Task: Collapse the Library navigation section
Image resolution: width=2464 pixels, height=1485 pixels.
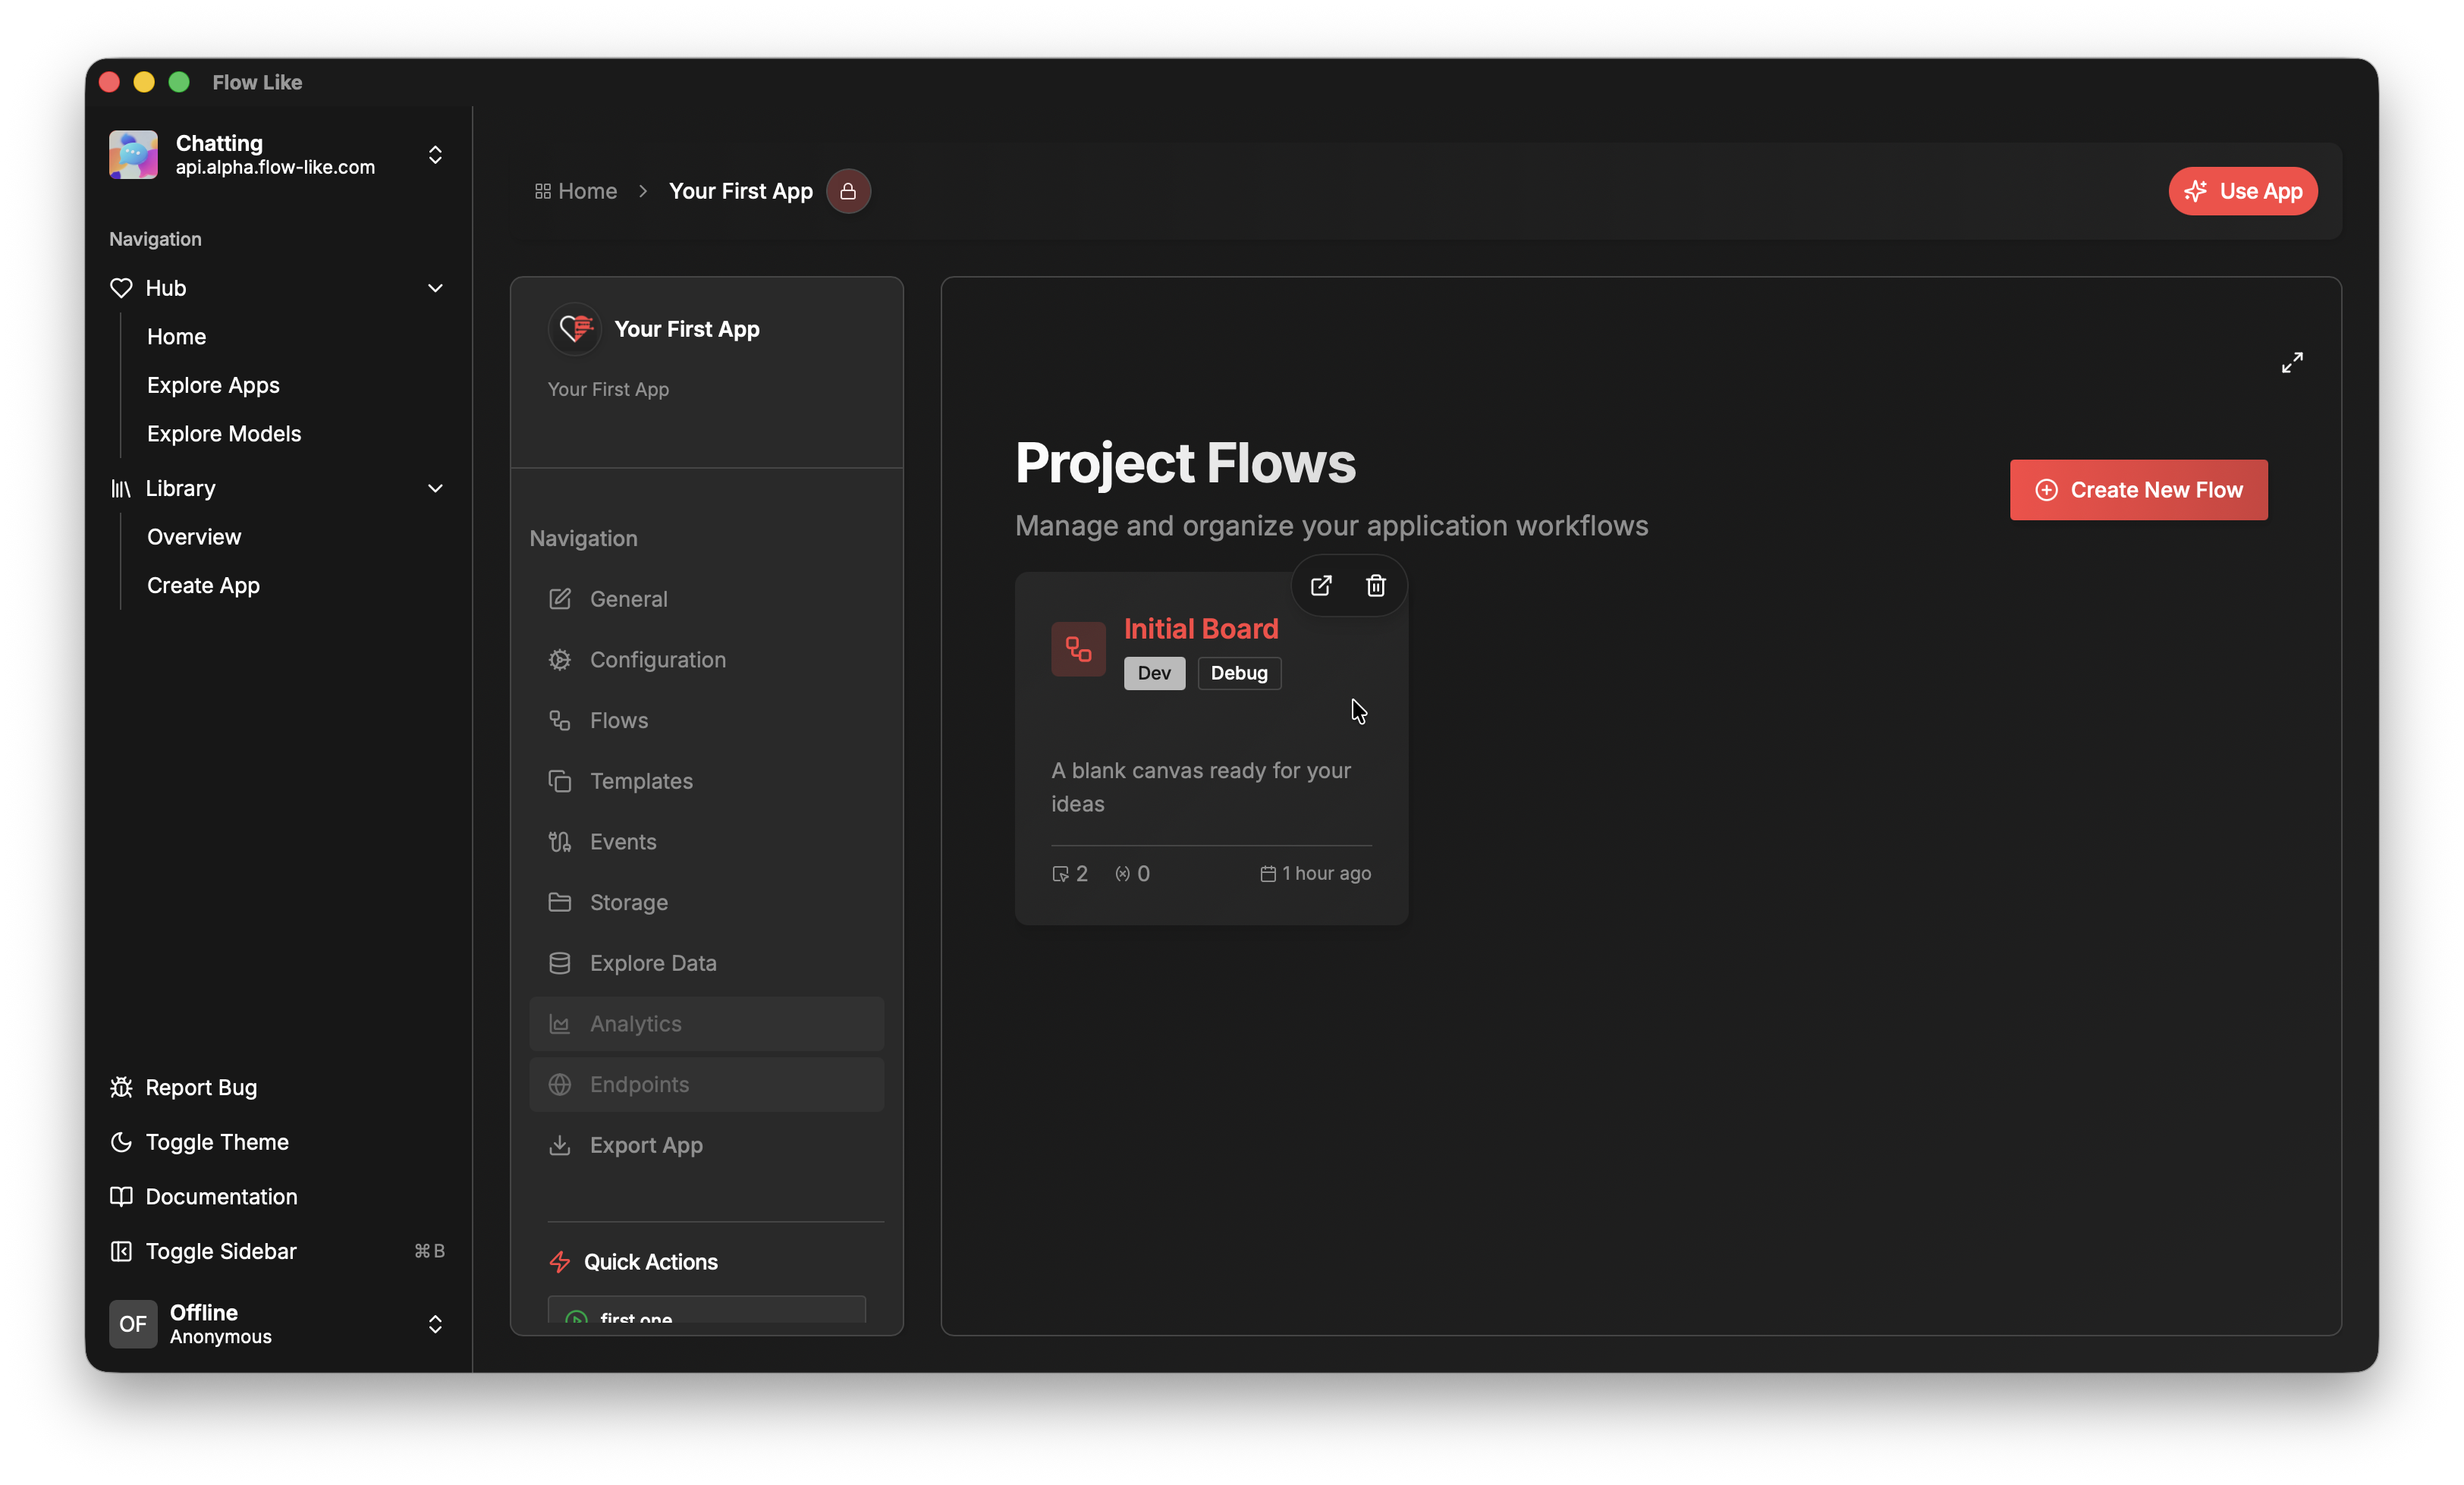Action: 436,489
